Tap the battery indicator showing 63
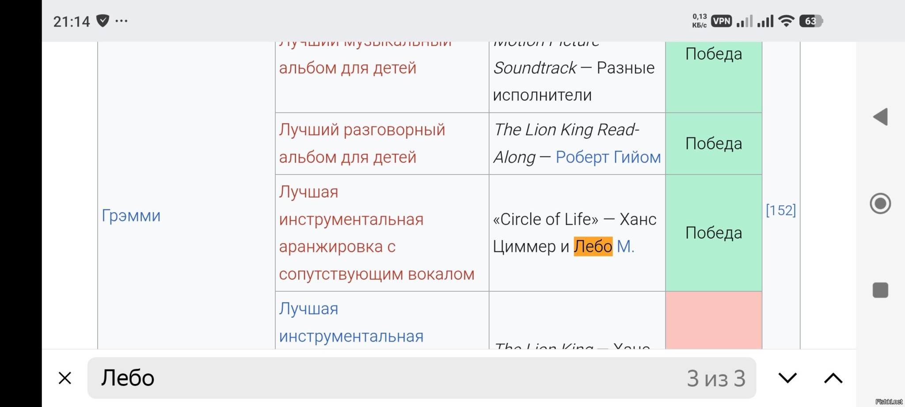The image size is (905, 407). point(811,21)
